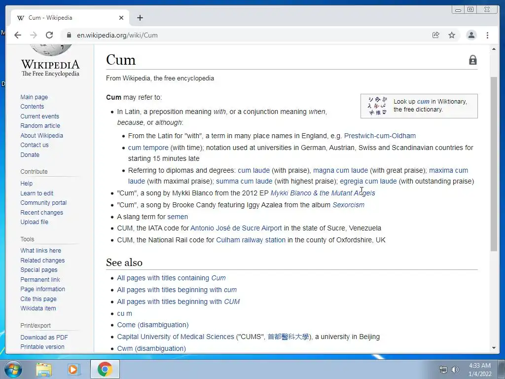Open the Wikidata item link
Image resolution: width=505 pixels, height=379 pixels.
pos(38,308)
